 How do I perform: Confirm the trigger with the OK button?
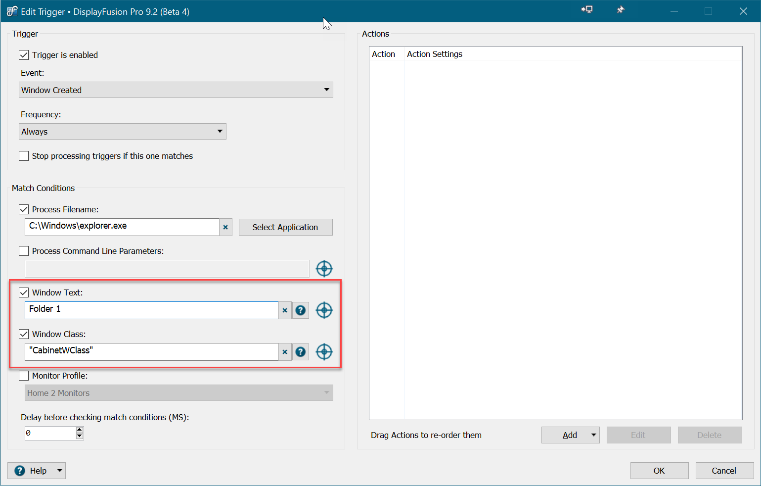(x=659, y=471)
